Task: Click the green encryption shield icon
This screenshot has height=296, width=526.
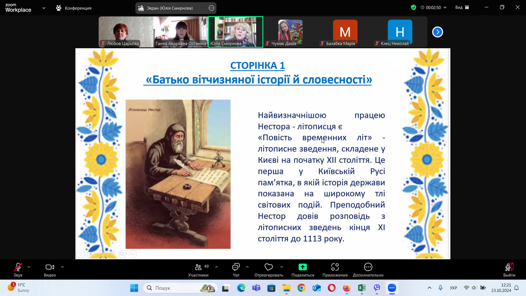Action: (x=413, y=8)
